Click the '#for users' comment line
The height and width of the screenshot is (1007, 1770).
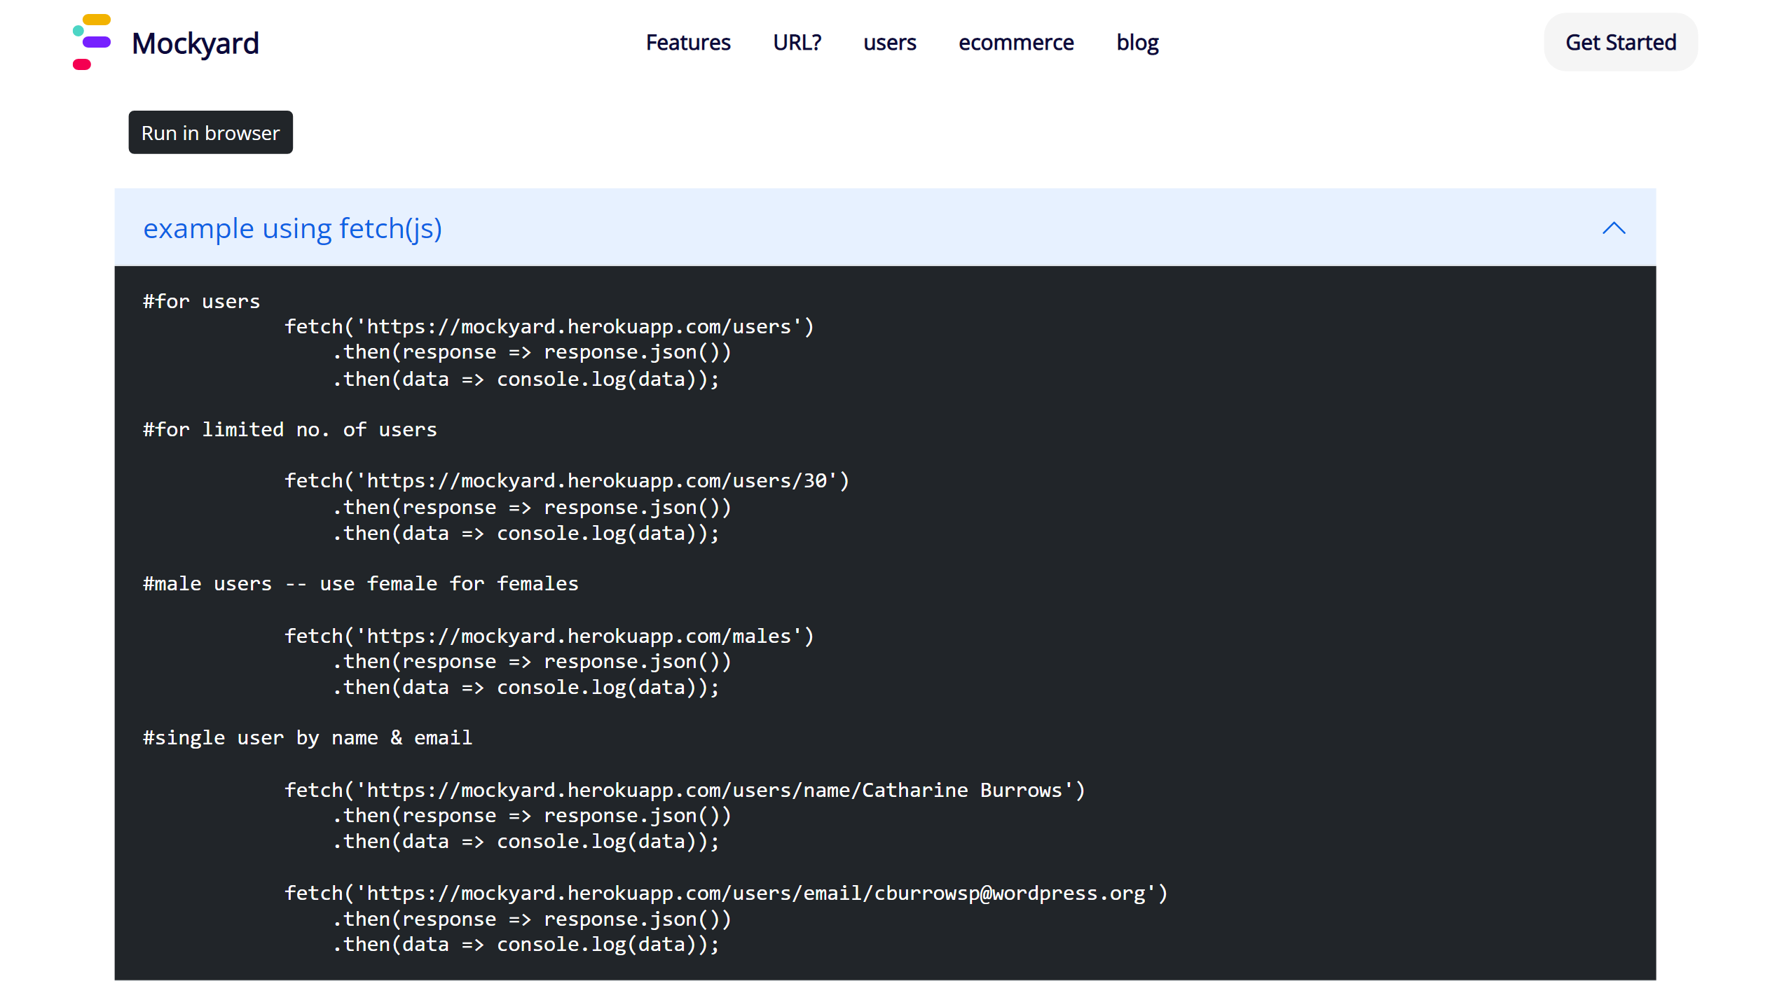coord(201,301)
